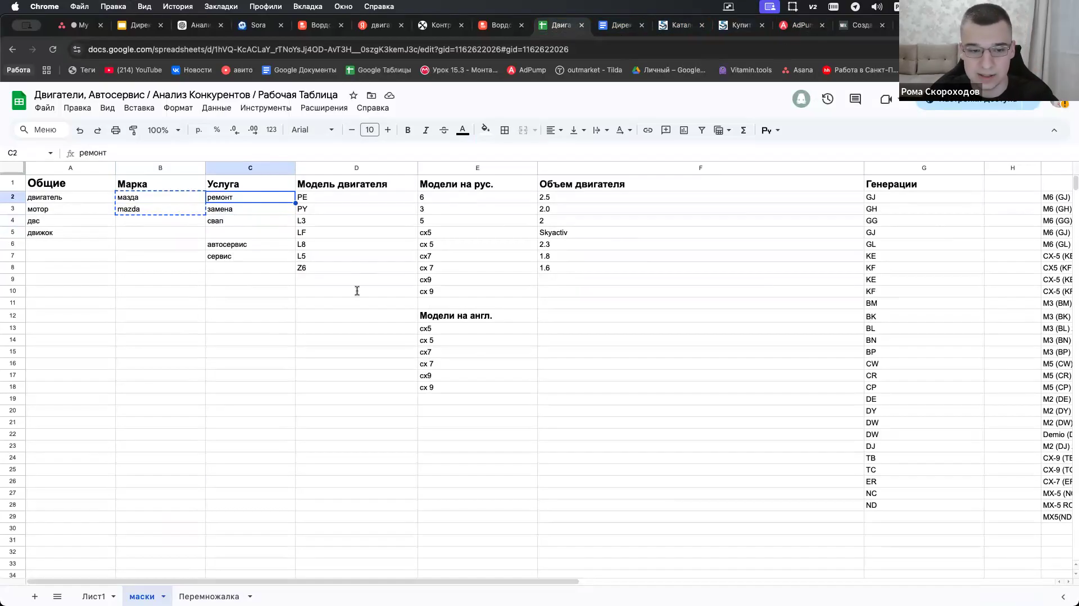The image size is (1079, 606).
Task: Open the Данные menu
Action: point(216,108)
